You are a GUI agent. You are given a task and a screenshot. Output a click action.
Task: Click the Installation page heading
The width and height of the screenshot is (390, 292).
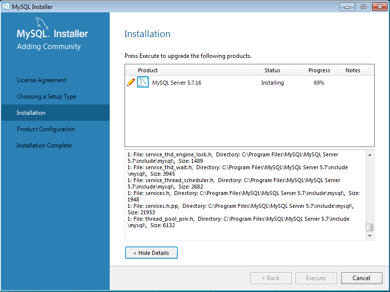coord(147,34)
